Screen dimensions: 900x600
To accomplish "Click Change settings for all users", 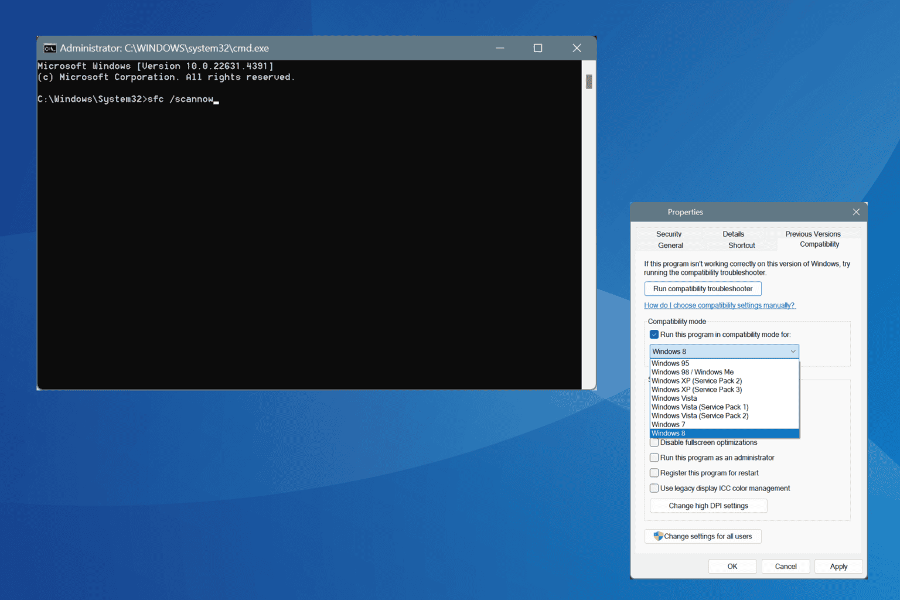I will click(703, 536).
